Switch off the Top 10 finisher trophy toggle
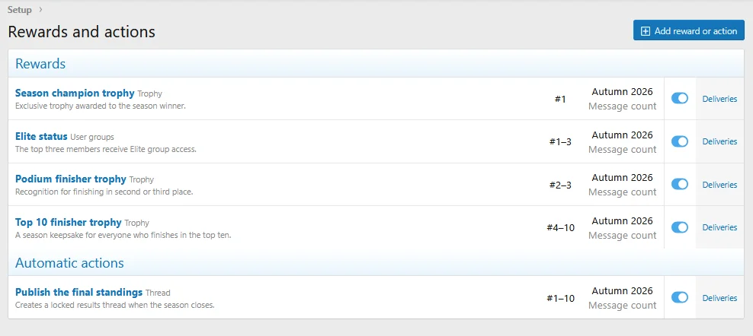The height and width of the screenshot is (336, 753). point(680,227)
